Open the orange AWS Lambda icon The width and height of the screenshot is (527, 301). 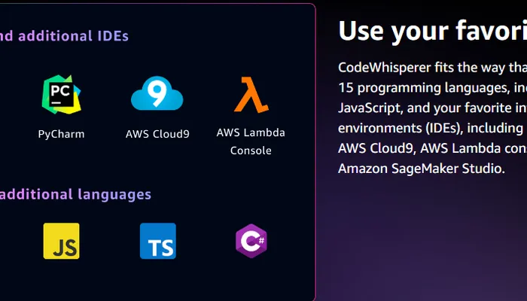pyautogui.click(x=251, y=95)
